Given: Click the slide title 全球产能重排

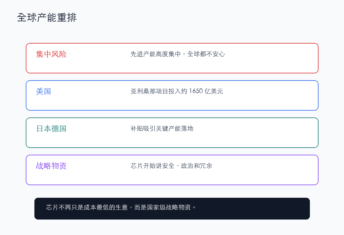Looking at the screenshot, I should [x=47, y=17].
